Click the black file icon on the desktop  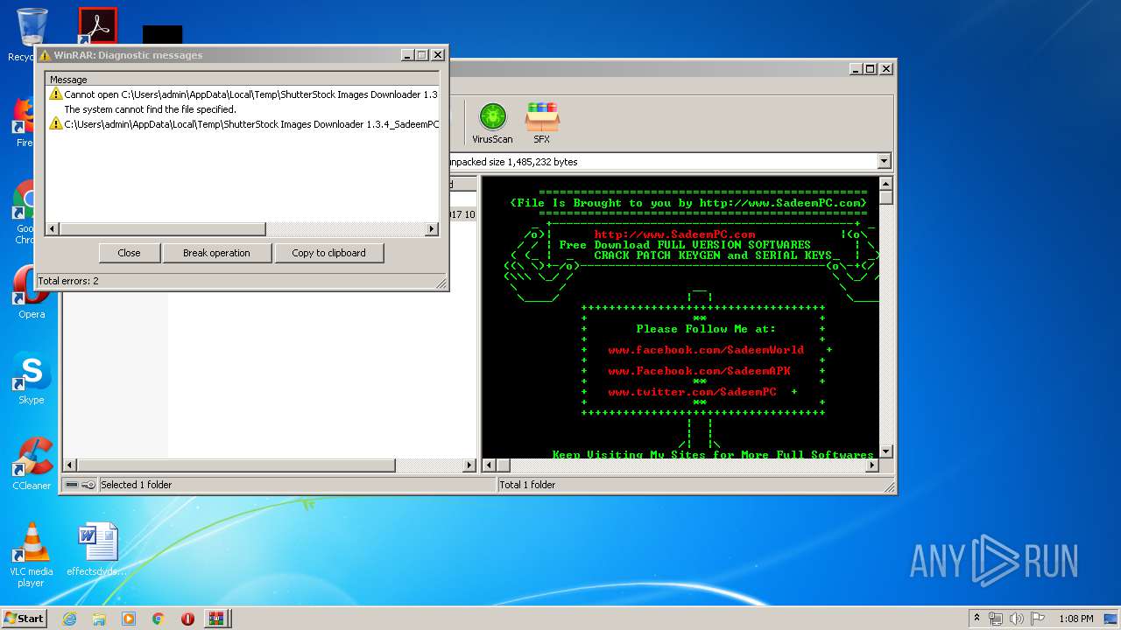[x=163, y=35]
